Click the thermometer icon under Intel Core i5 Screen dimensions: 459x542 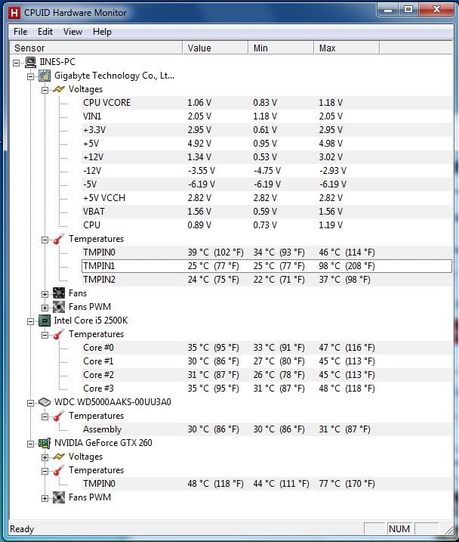click(x=59, y=334)
